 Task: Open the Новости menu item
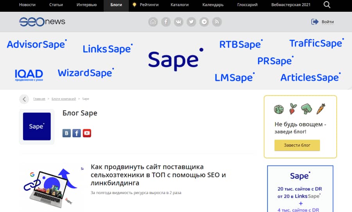tap(27, 5)
